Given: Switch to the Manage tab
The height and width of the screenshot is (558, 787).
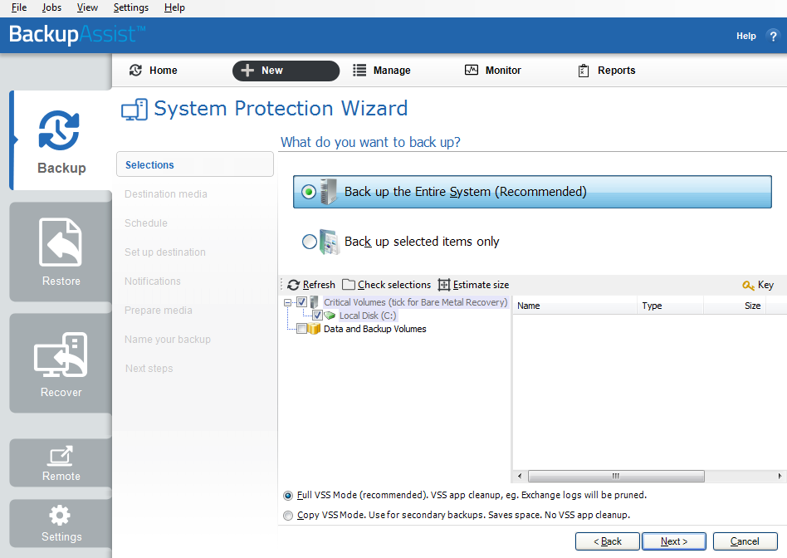Looking at the screenshot, I should [x=381, y=71].
